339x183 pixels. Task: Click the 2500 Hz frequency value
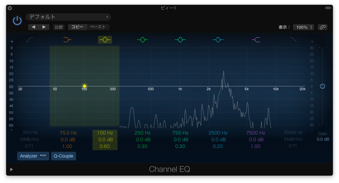[x=218, y=133]
